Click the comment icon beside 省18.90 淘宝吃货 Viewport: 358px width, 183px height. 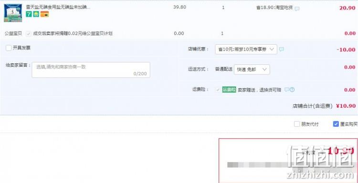297,9
